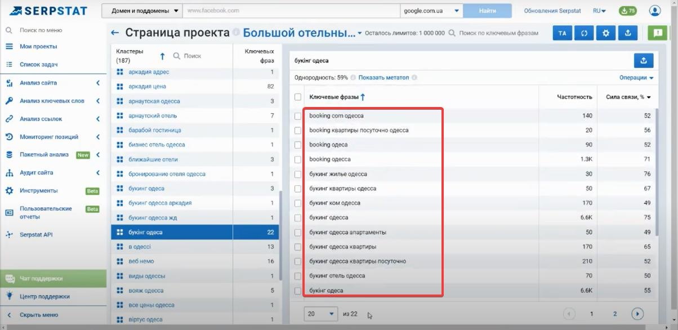Go back with the arrow beside Страница проекта

click(x=115, y=33)
